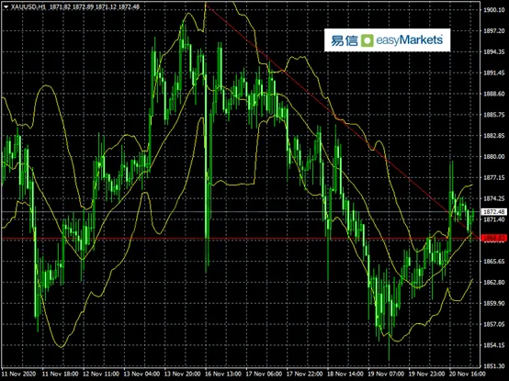Click the easyMarkets logo banner
Viewport: 509px width, 381px height.
387,40
